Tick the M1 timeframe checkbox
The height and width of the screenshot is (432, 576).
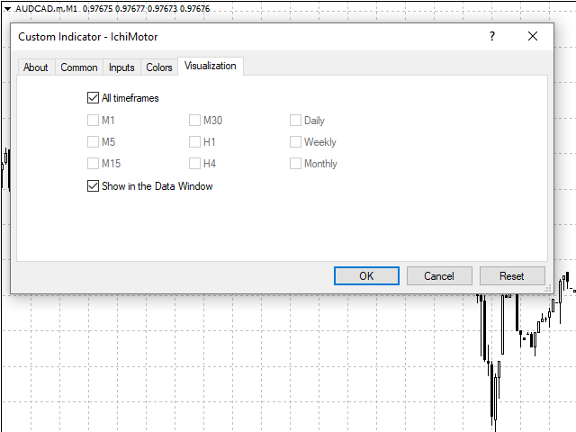(x=94, y=121)
